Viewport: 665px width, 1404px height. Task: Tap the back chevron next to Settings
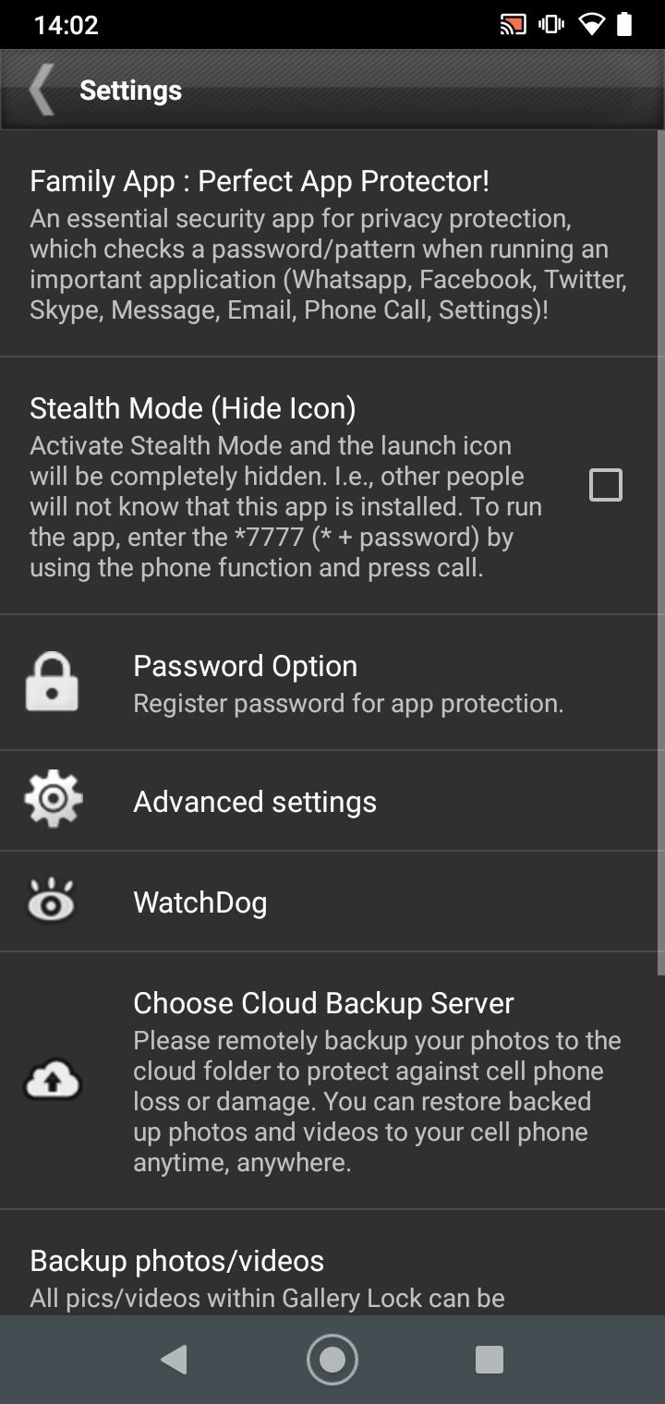(41, 90)
